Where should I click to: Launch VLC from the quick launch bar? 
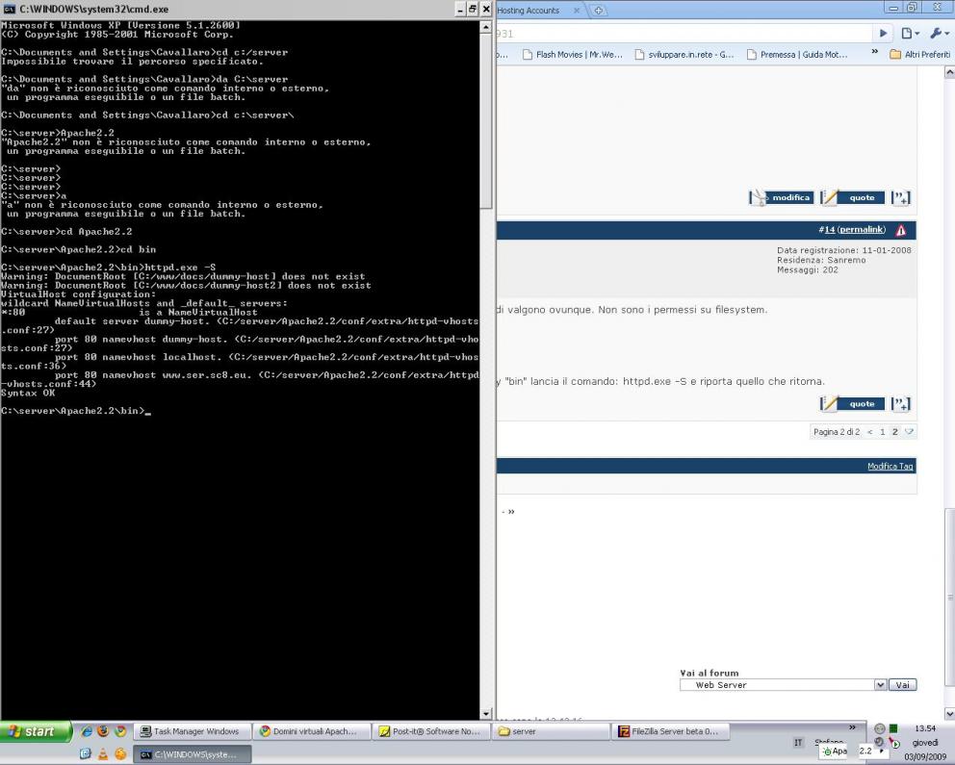[103, 754]
